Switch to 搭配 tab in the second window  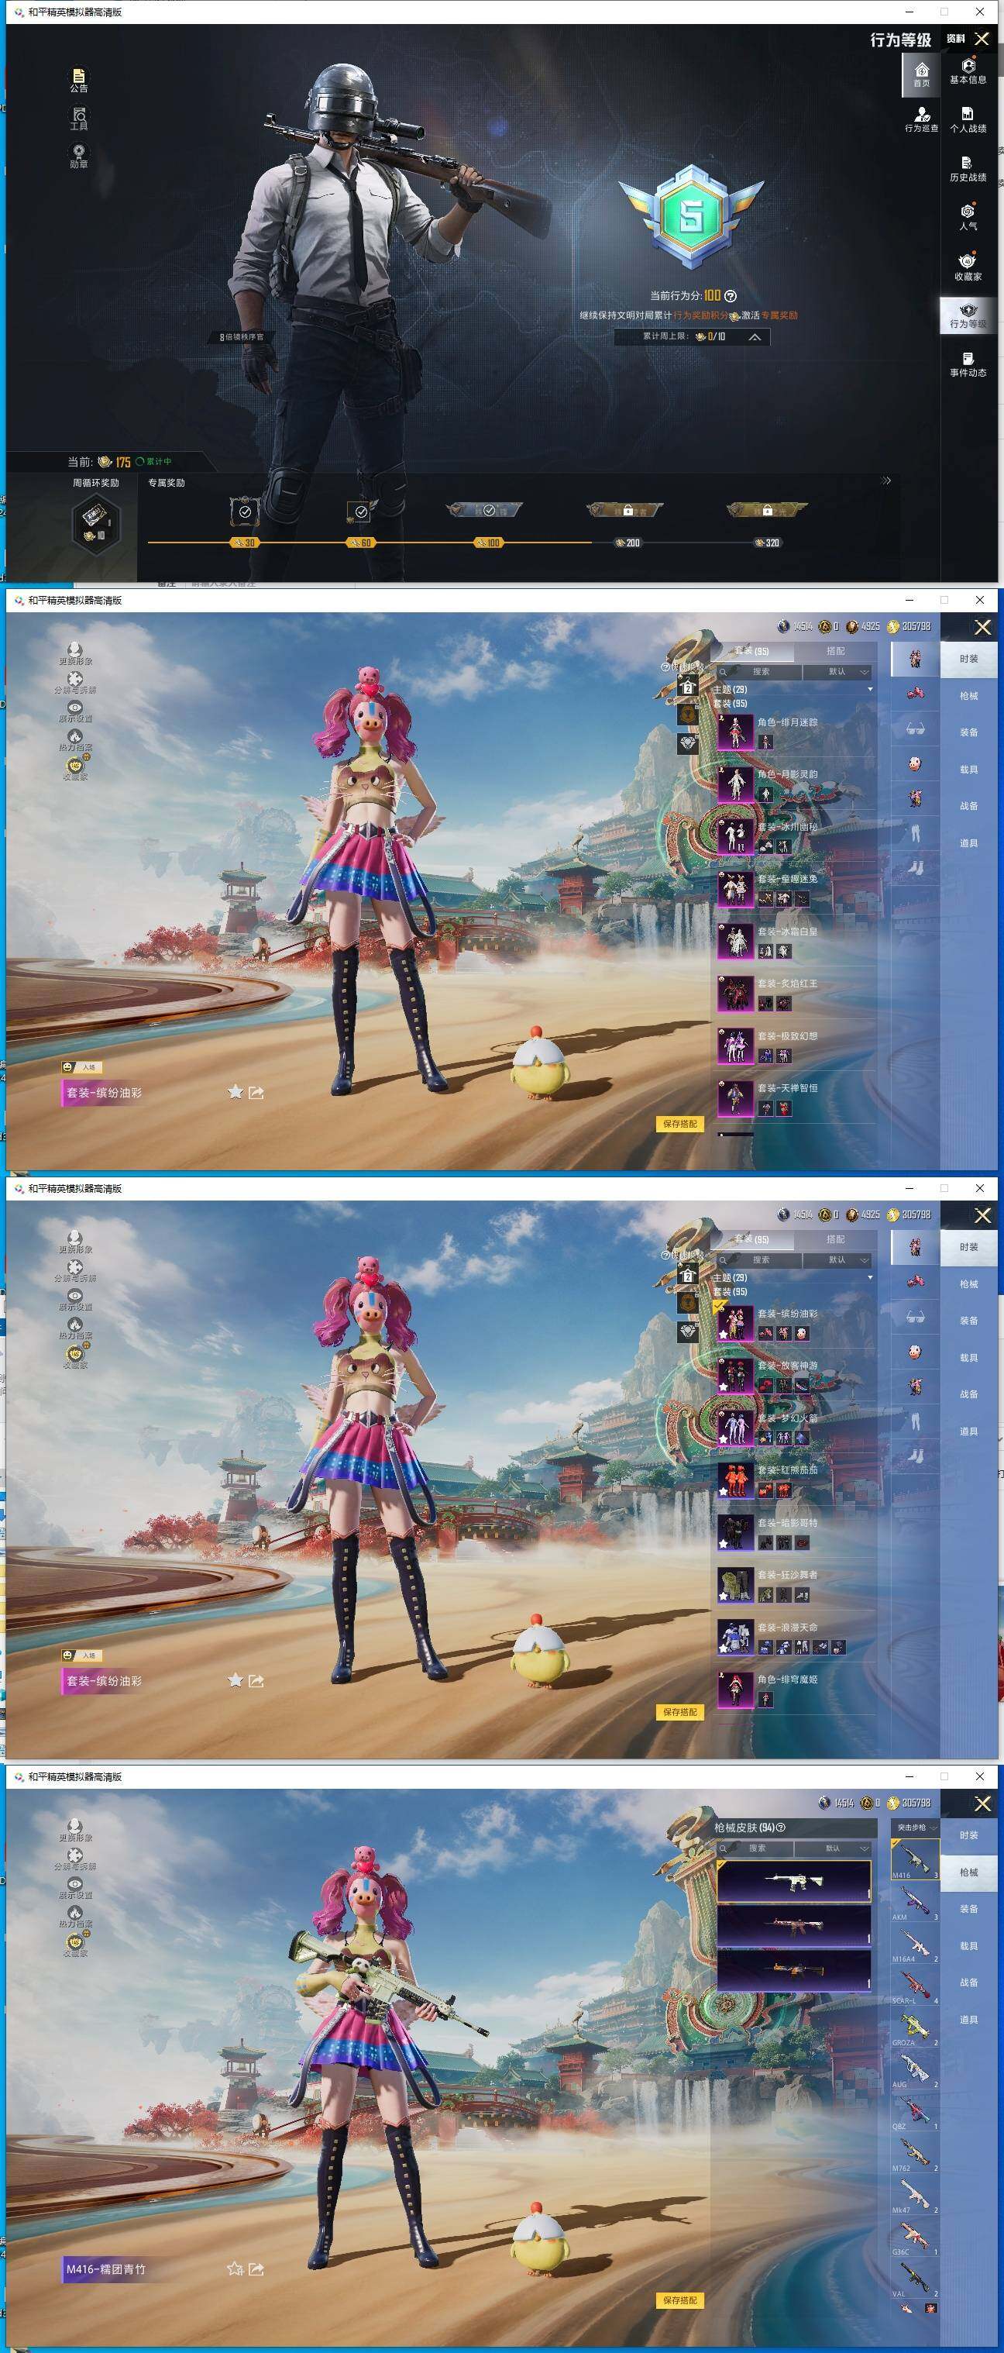pos(835,651)
